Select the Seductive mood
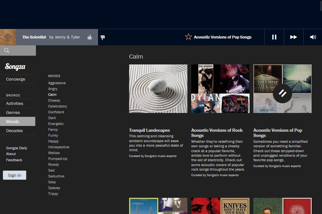 (x=56, y=176)
